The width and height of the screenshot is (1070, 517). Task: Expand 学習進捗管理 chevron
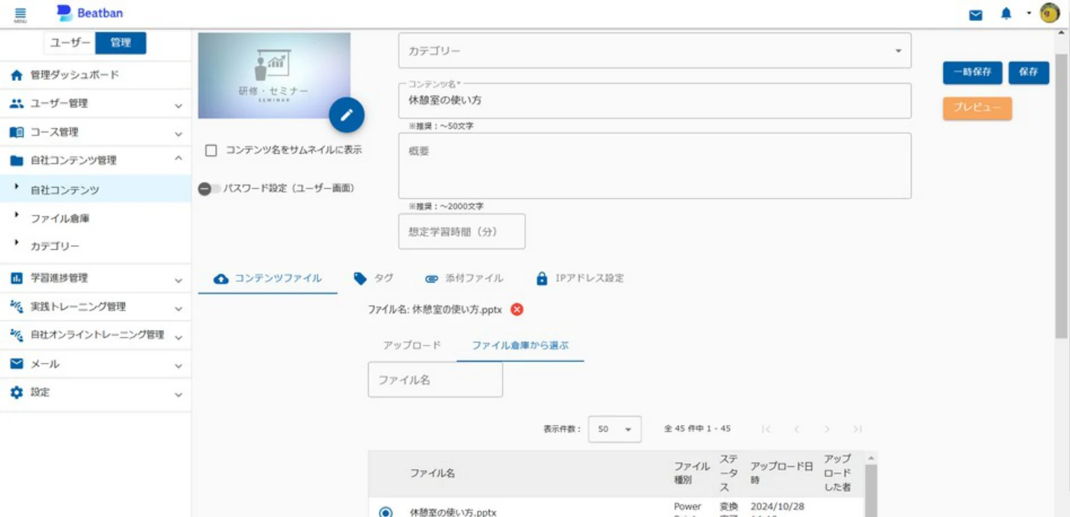(x=178, y=280)
